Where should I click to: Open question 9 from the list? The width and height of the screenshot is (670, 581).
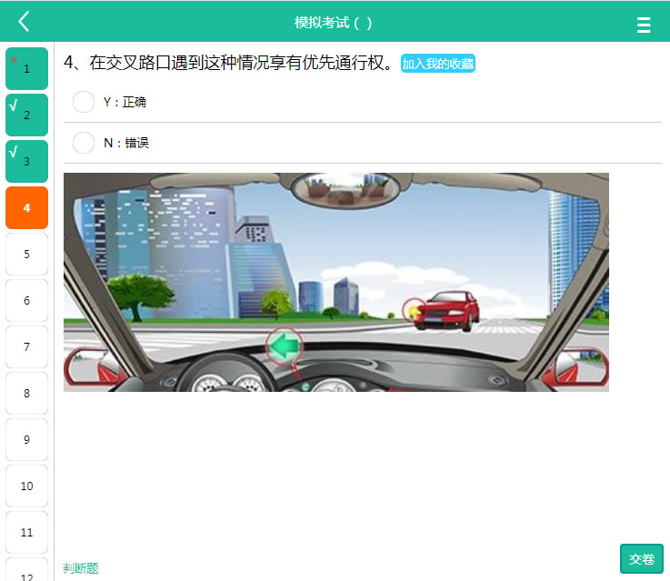click(26, 439)
